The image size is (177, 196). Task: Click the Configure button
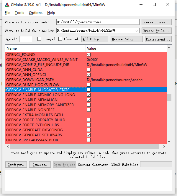16,165
